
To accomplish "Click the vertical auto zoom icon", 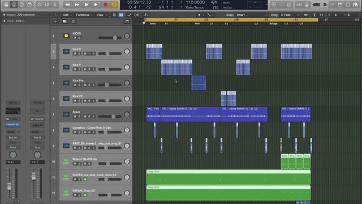I will point(314,15).
